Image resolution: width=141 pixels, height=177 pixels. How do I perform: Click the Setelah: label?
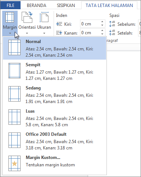click(125, 33)
